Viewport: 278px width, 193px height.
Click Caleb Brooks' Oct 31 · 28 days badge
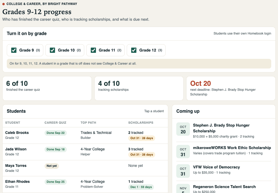(142, 138)
